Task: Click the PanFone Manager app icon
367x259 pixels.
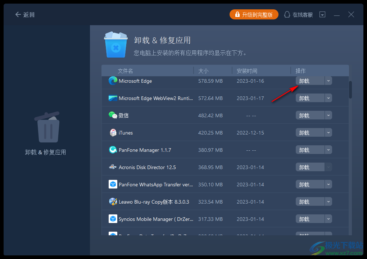Action: [113, 150]
